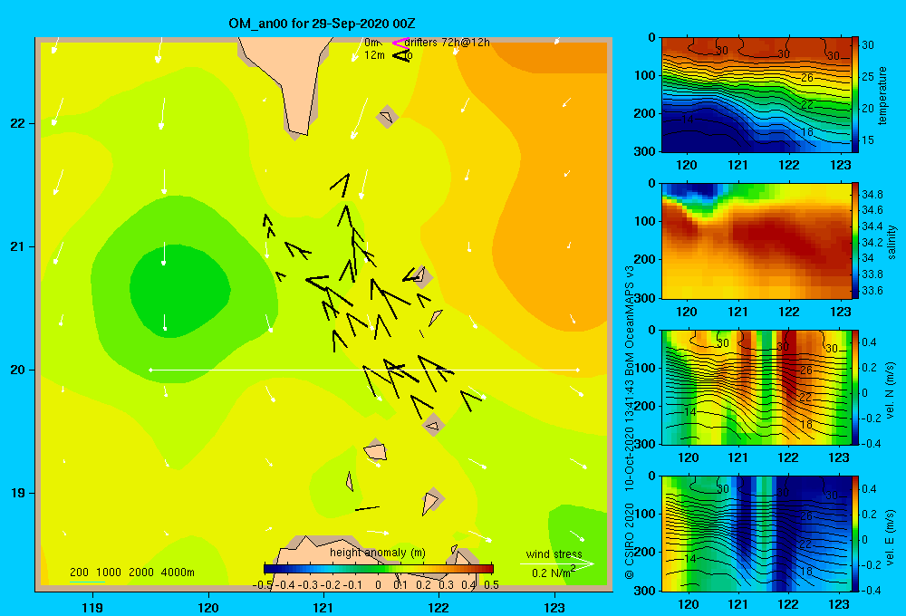The width and height of the screenshot is (906, 616).
Task: Select the vertical "salinity" axis label
Action: click(x=892, y=242)
